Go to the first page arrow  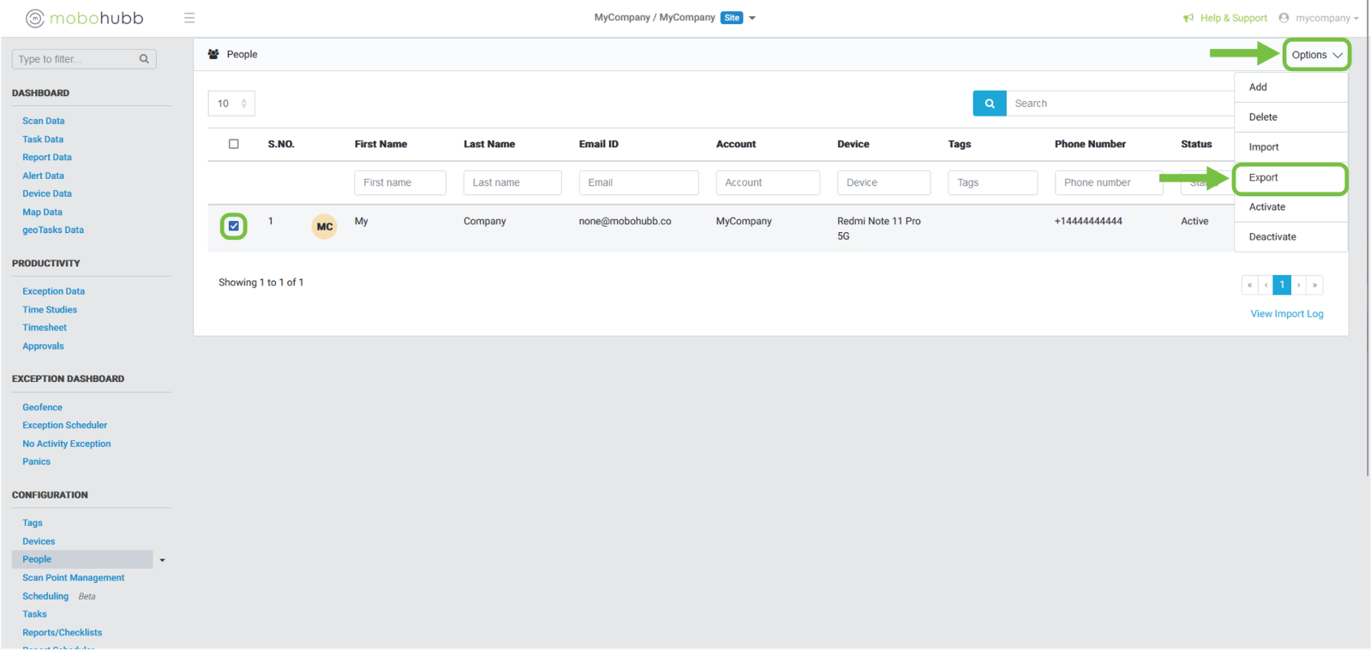click(x=1249, y=285)
